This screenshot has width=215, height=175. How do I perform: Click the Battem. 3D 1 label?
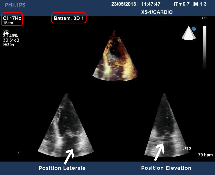69,18
